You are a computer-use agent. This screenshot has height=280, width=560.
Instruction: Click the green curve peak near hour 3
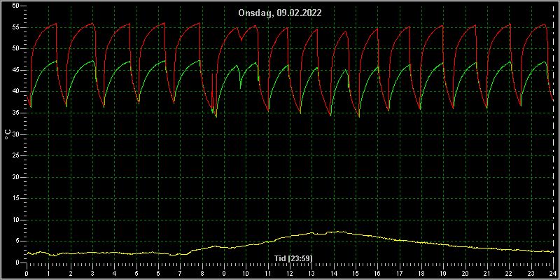pyautogui.click(x=93, y=60)
